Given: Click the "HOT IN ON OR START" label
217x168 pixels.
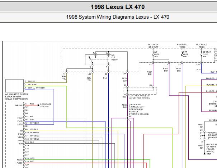Looking at the screenshot, I should click(x=154, y=46).
